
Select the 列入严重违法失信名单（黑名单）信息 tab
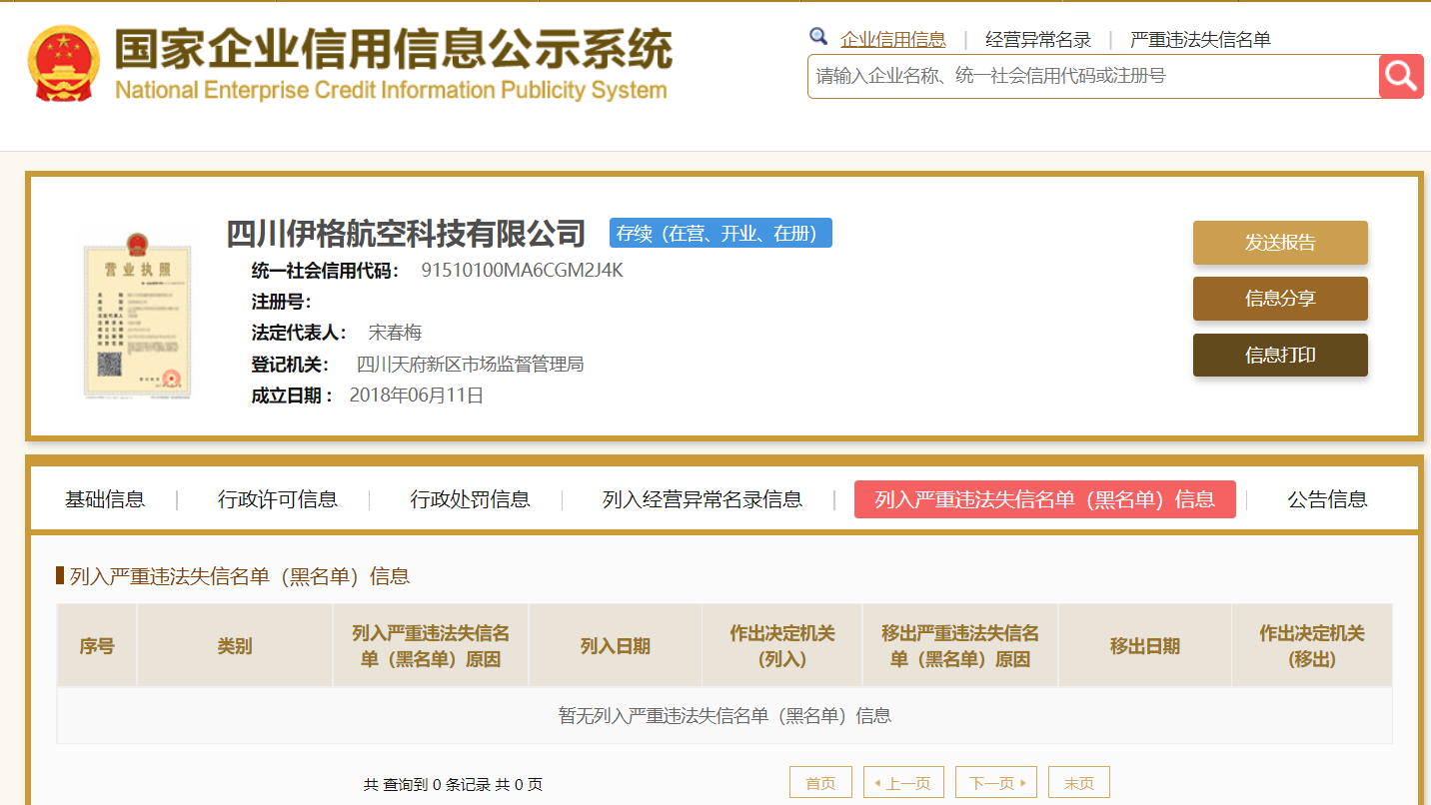[x=1045, y=499]
